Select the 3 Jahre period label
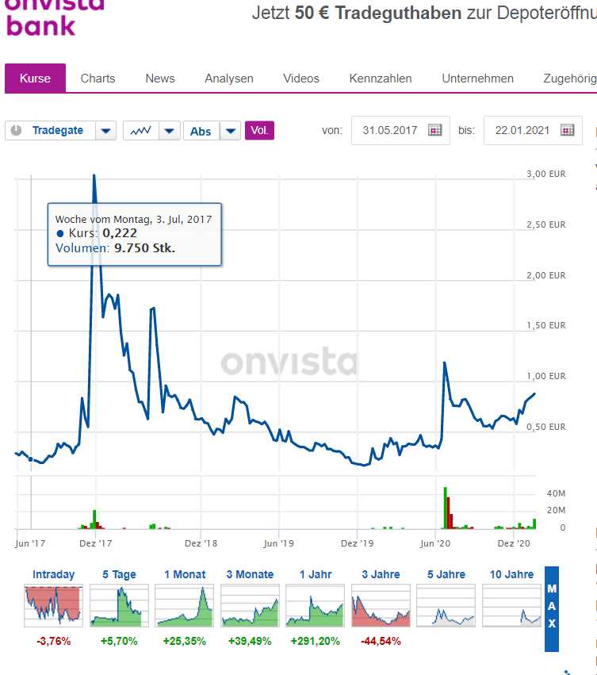 tap(381, 574)
